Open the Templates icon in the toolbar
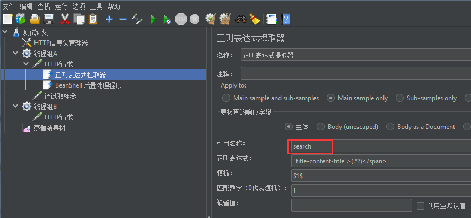Image resolution: width=471 pixels, height=218 pixels. 21,20
